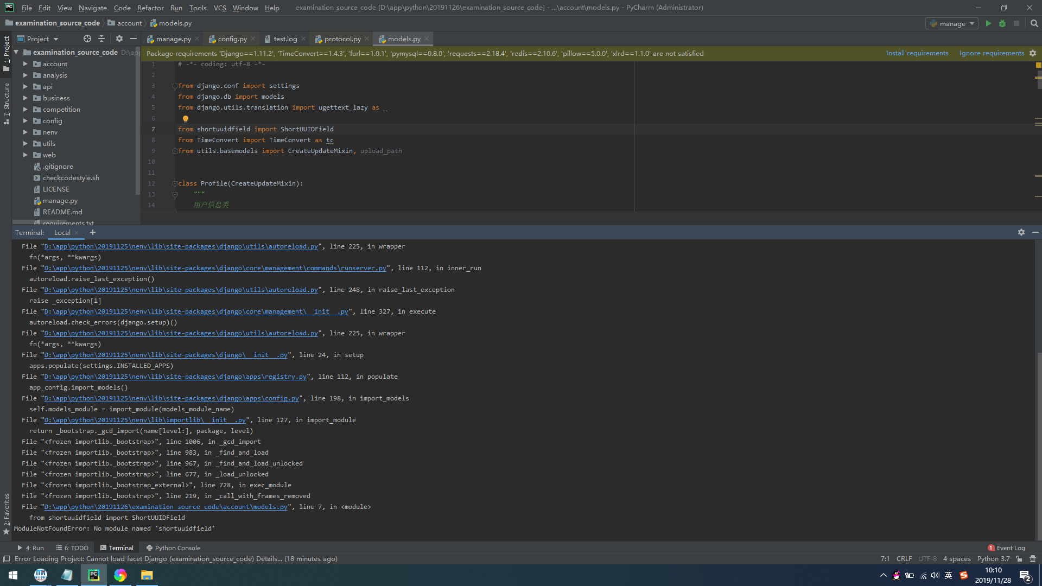Image resolution: width=1042 pixels, height=586 pixels.
Task: Expand the nenv folder
Action: pyautogui.click(x=25, y=132)
